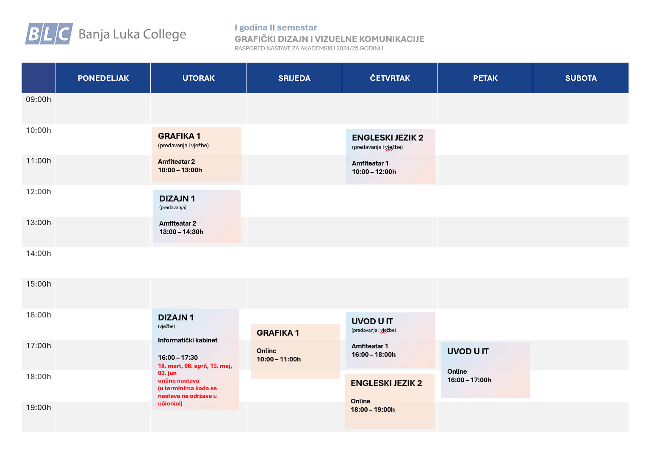This screenshot has height=455, width=651.
Task: Select GRAFIKA 1 Online Wednesday block
Action: tap(295, 351)
